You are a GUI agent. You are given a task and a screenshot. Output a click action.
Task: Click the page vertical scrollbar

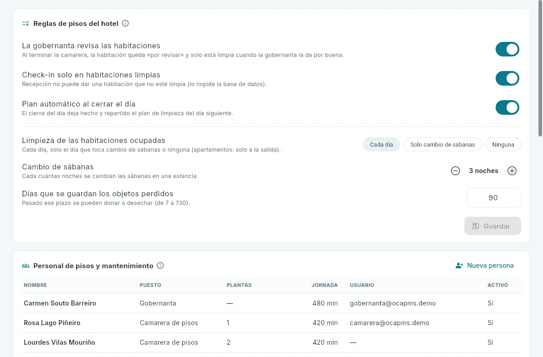540,69
